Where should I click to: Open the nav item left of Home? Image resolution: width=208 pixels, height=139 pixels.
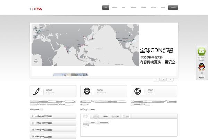pos(163,8)
